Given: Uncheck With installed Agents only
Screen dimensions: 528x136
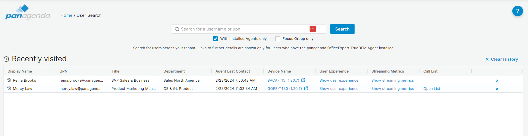Looking at the screenshot, I should pos(215,39).
